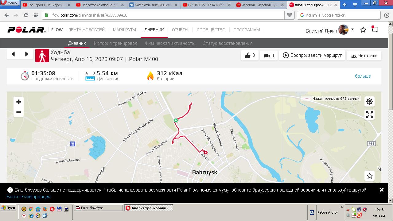Dismiss the unsupported browser warning banner

tap(382, 190)
